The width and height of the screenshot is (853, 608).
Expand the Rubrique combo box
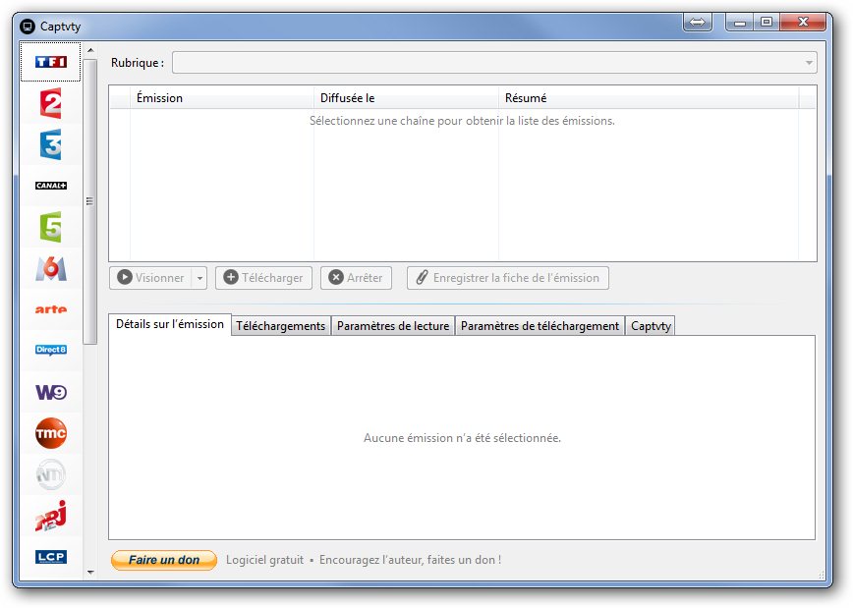click(x=809, y=63)
